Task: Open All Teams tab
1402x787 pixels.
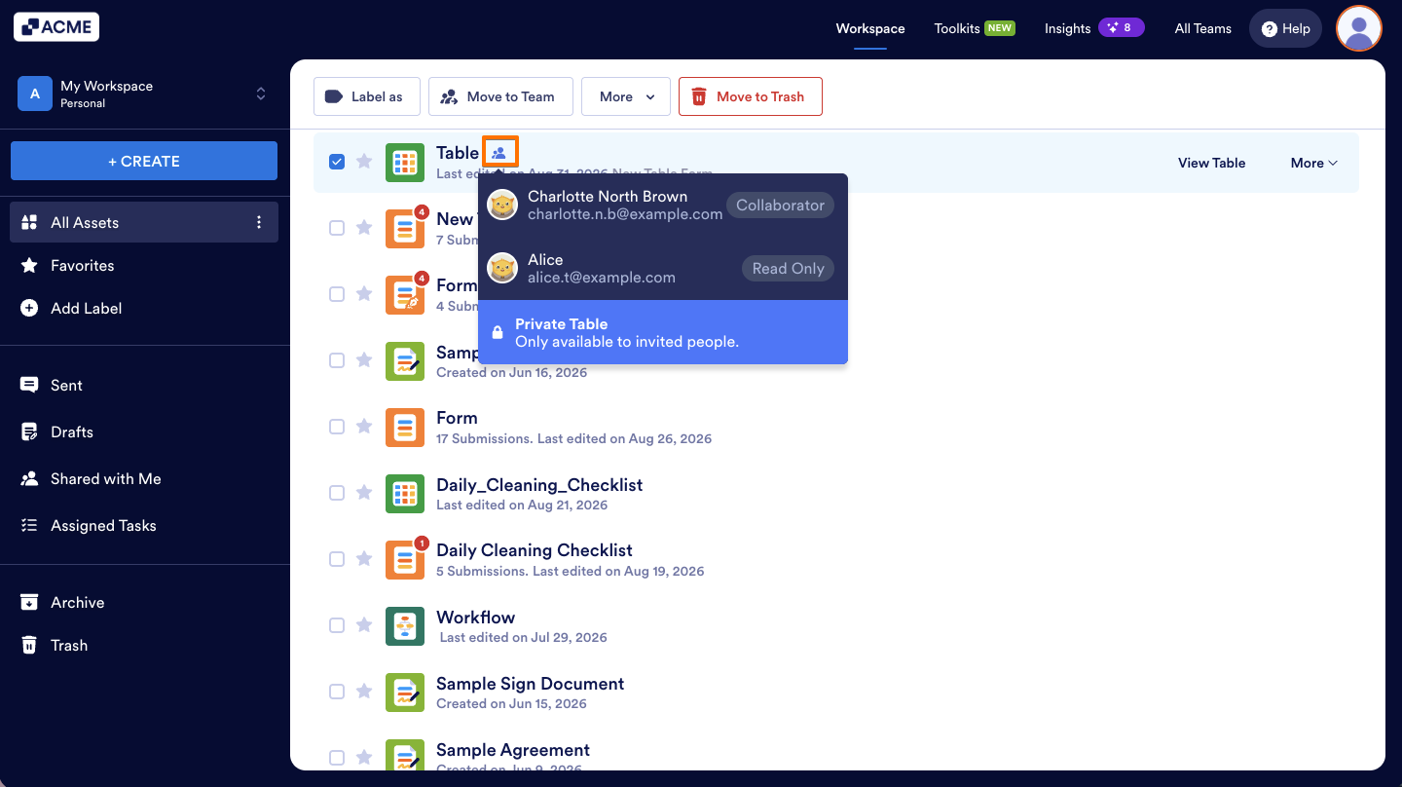Action: point(1202,28)
